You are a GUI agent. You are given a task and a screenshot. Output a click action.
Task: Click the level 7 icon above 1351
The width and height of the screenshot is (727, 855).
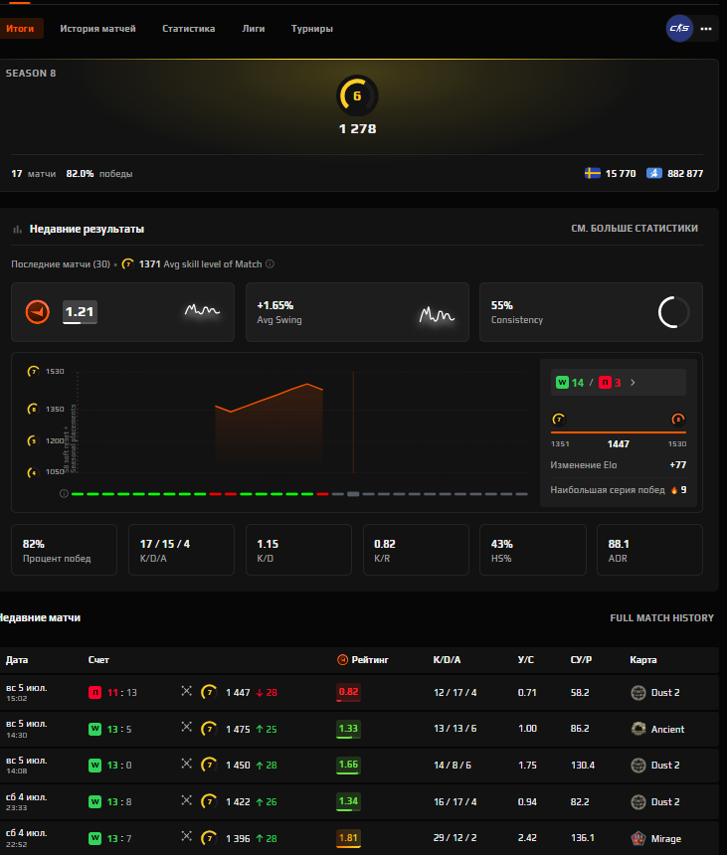point(559,419)
